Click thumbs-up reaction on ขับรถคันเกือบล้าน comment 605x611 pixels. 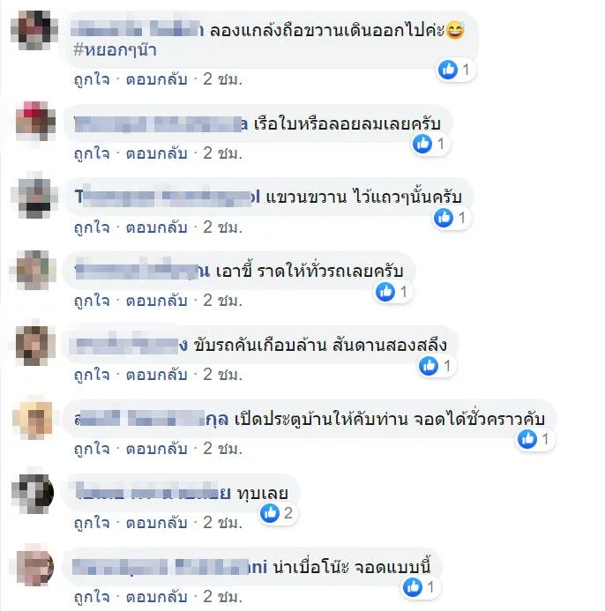tap(429, 366)
